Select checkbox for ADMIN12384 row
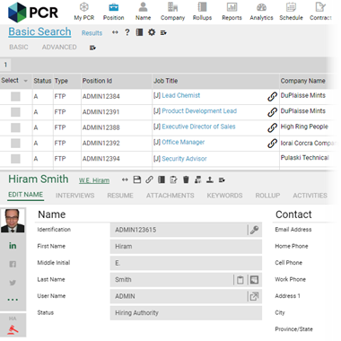 pos(15,96)
